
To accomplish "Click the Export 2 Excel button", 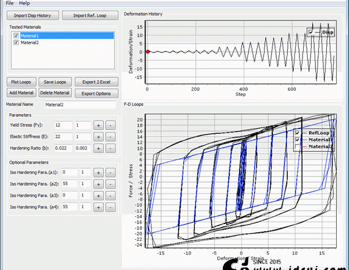I will point(97,82).
